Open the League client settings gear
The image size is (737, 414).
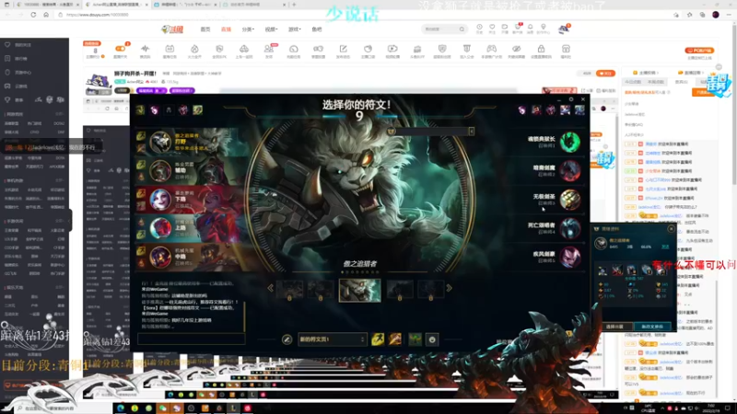pyautogui.click(x=571, y=99)
